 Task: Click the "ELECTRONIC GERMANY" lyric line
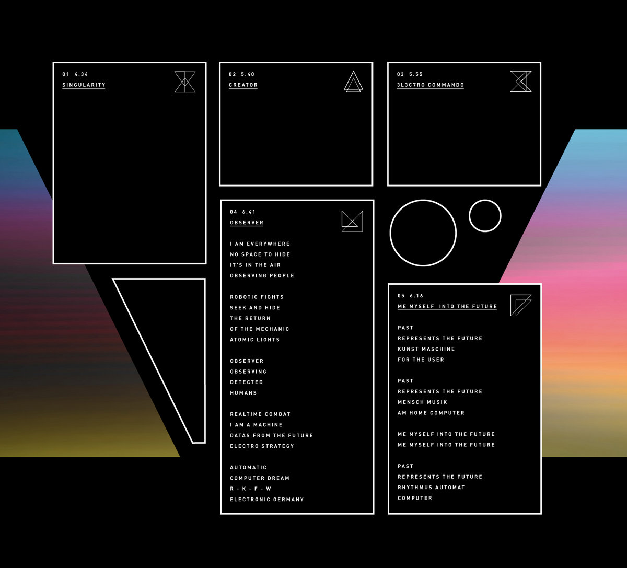[266, 500]
